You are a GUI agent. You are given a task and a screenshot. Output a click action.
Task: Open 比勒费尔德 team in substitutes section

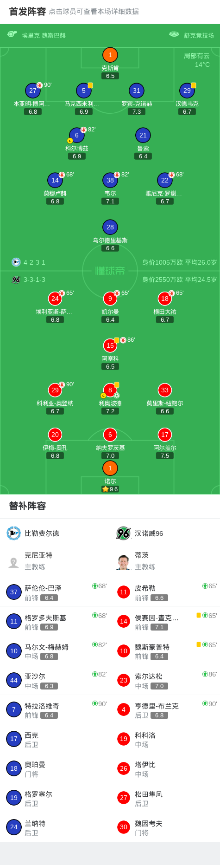click(x=33, y=533)
